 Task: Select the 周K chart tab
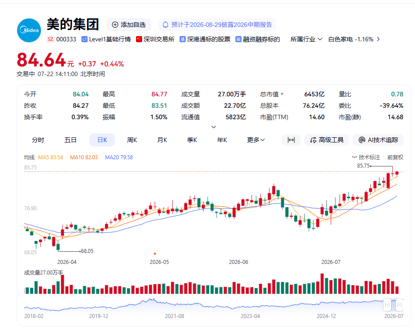coord(132,140)
